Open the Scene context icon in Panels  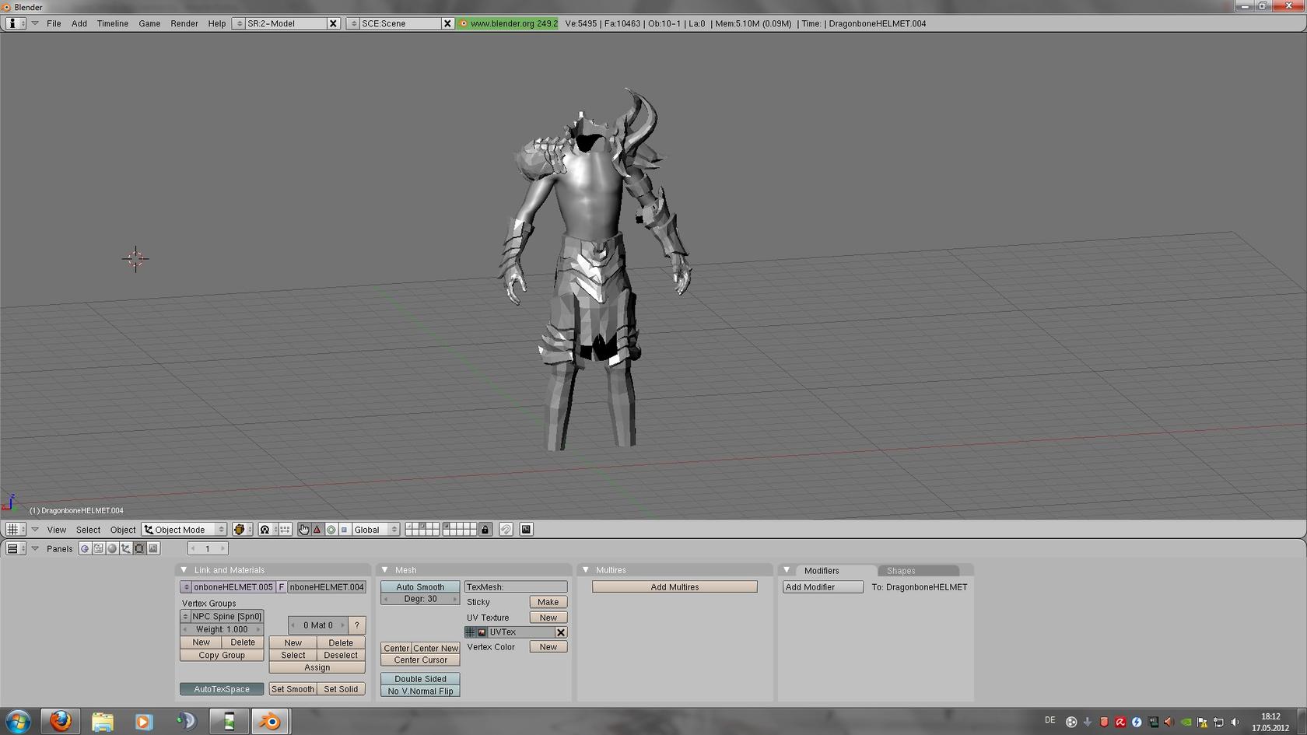click(153, 549)
